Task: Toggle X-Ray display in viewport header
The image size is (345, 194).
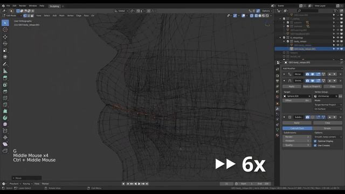Action: pyautogui.click(x=252, y=16)
